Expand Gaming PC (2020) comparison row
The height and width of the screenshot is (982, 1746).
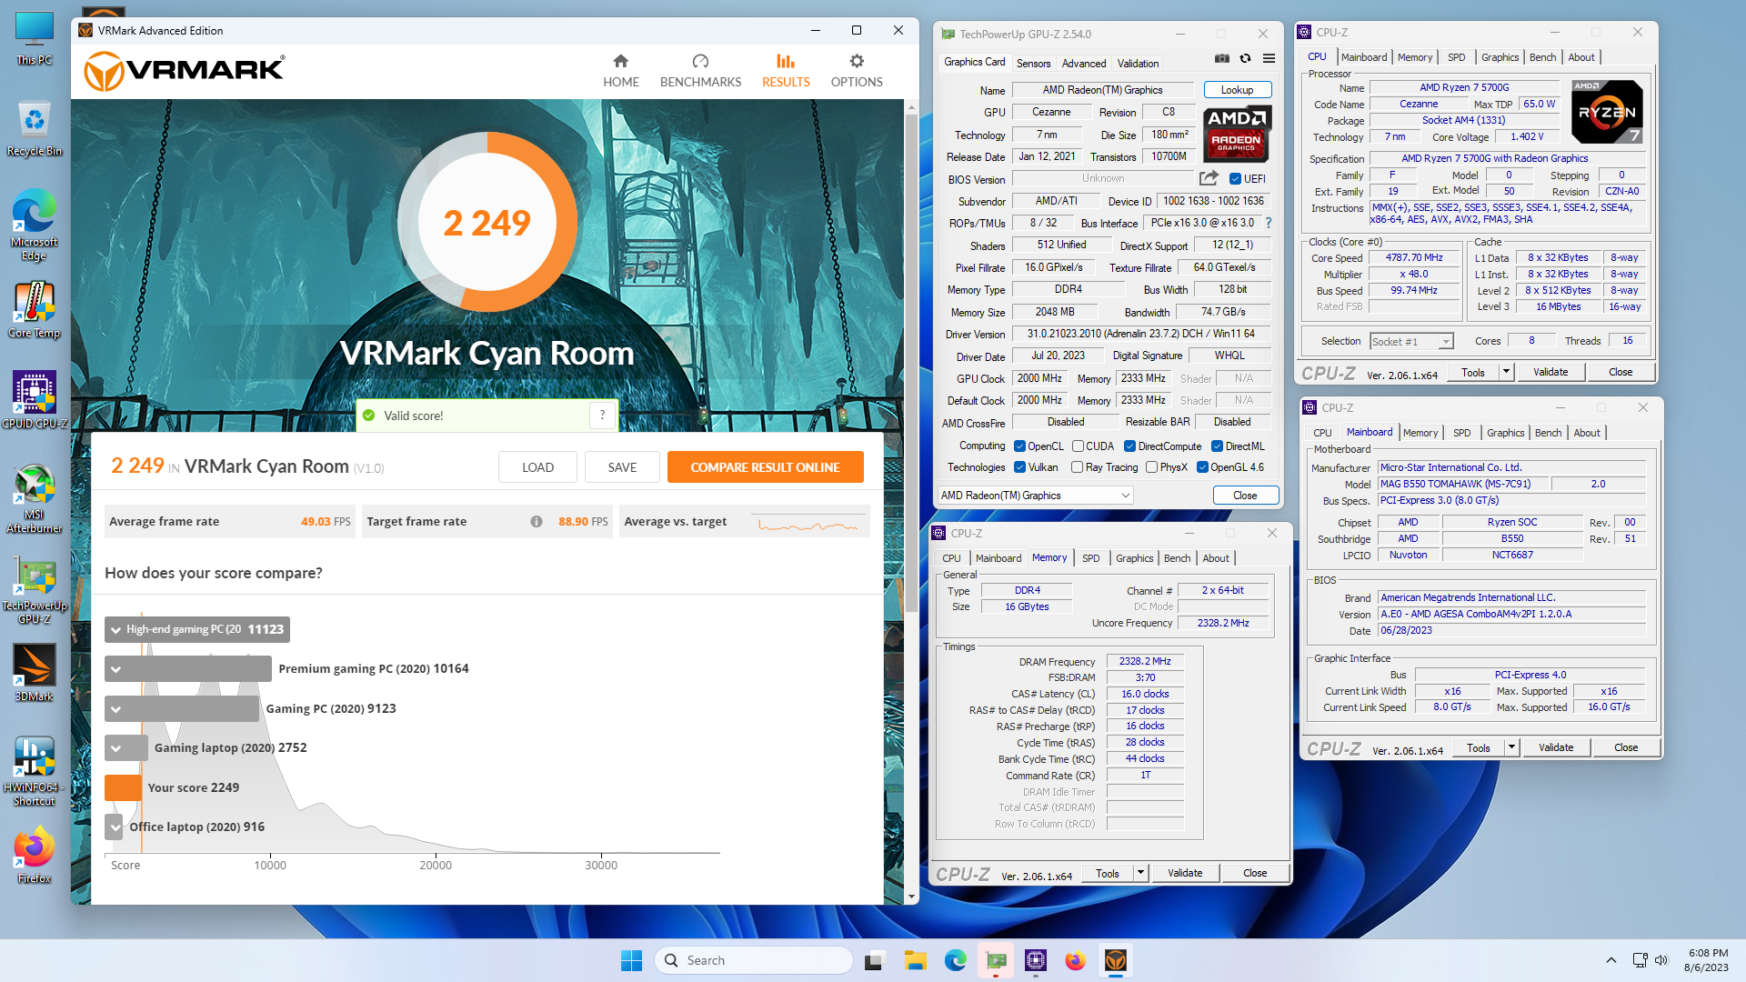coord(115,709)
